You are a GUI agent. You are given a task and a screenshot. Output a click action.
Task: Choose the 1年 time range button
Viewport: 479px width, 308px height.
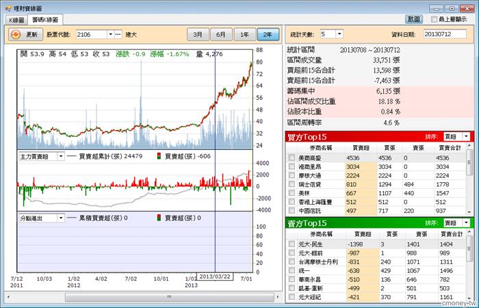(244, 34)
